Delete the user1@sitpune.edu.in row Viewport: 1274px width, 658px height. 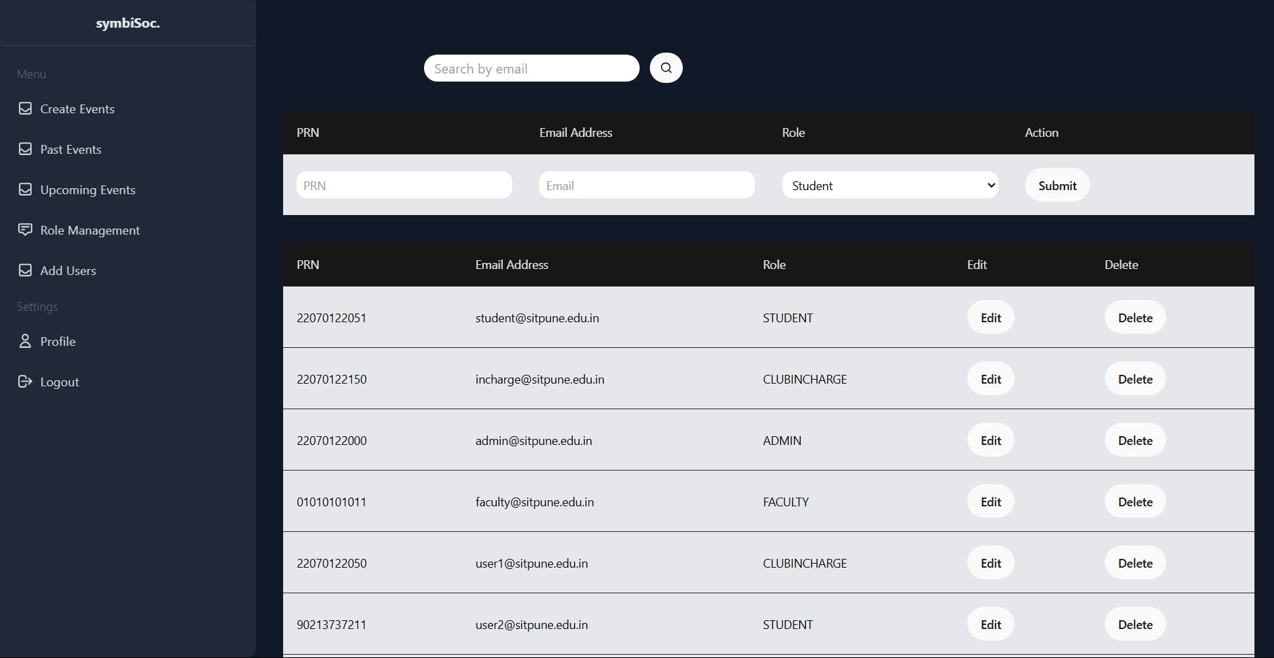pos(1135,563)
